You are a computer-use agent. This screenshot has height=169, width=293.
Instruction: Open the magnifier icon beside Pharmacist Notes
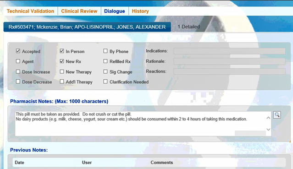(277, 115)
